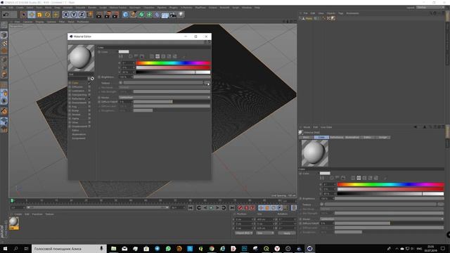Screen dimensions: 450x253
Task: Activate the Scale tool
Action: point(39,15)
